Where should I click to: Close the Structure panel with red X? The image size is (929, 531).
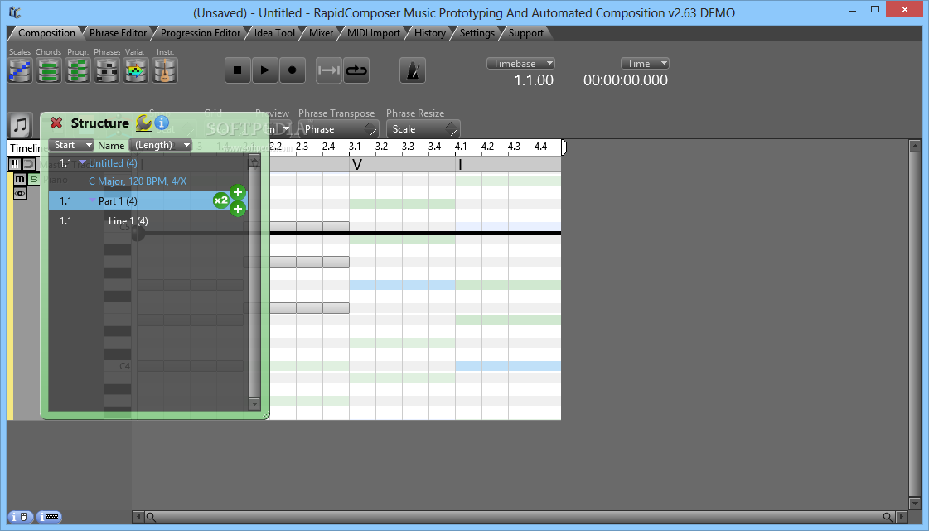click(56, 123)
